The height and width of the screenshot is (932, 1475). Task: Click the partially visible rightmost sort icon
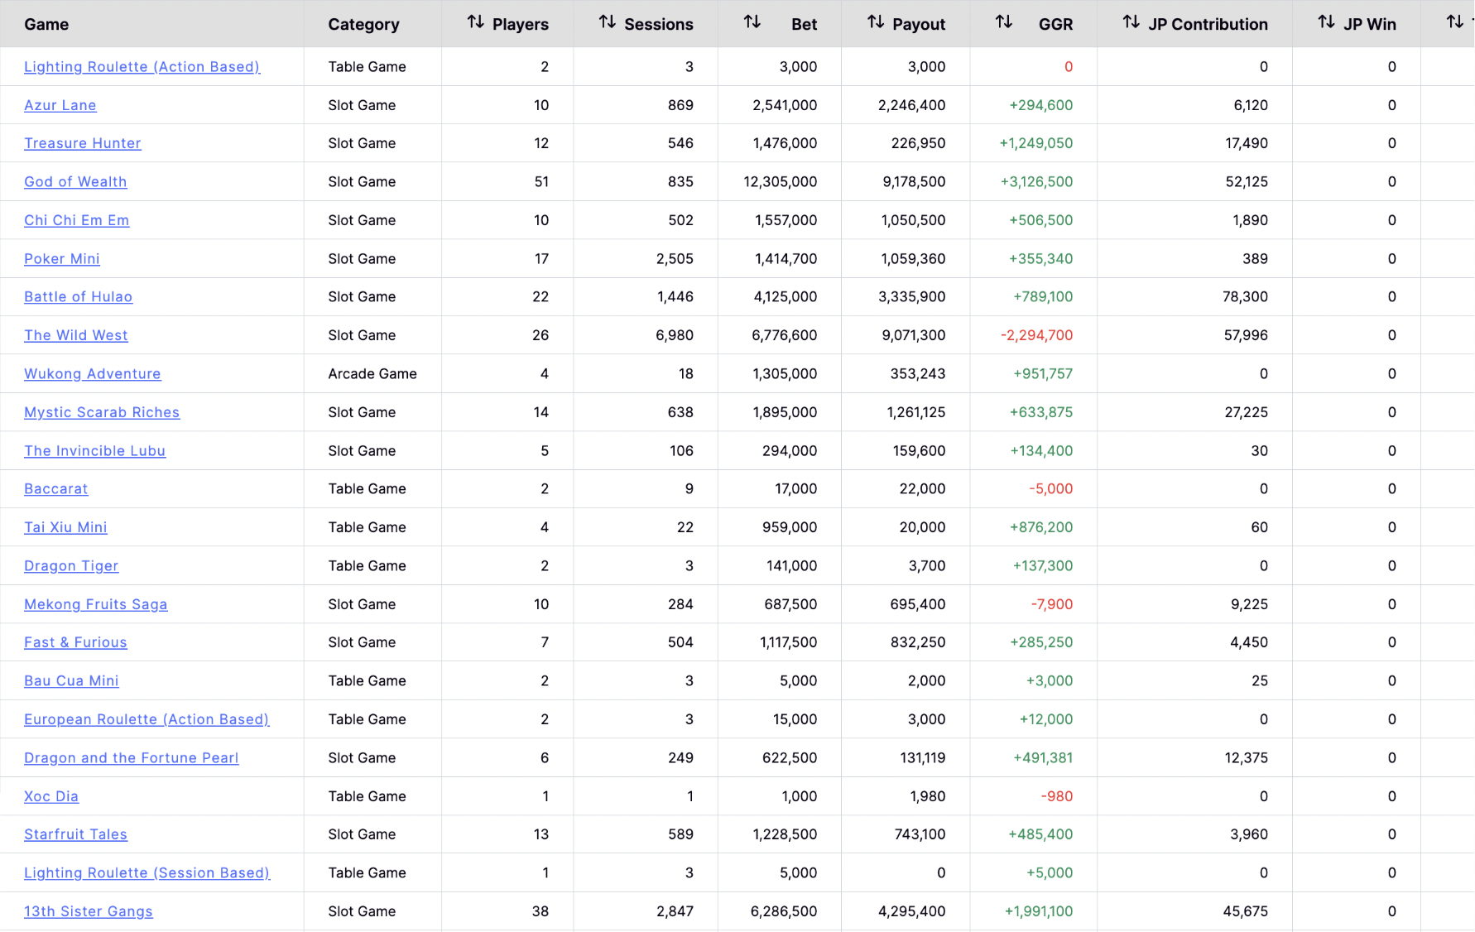pyautogui.click(x=1454, y=22)
